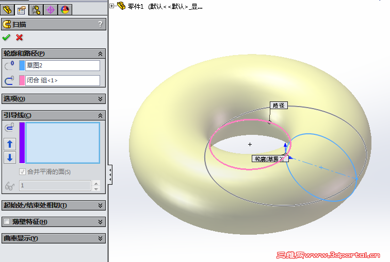Decrease the section number with down spinner
This screenshot has width=390, height=262.
[96, 188]
